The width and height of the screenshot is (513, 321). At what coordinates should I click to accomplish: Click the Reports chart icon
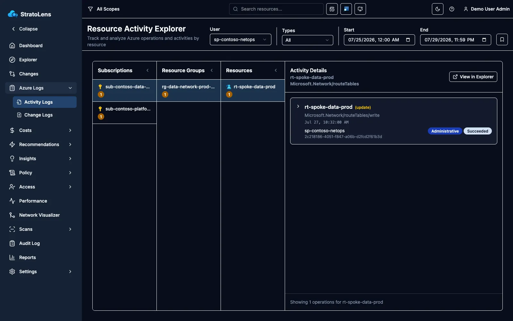[12, 257]
